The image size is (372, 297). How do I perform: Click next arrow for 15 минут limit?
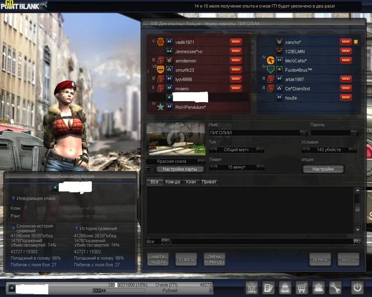[x=260, y=167]
